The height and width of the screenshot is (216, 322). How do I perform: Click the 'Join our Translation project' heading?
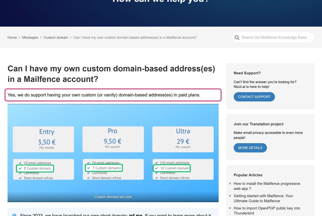coord(258,124)
